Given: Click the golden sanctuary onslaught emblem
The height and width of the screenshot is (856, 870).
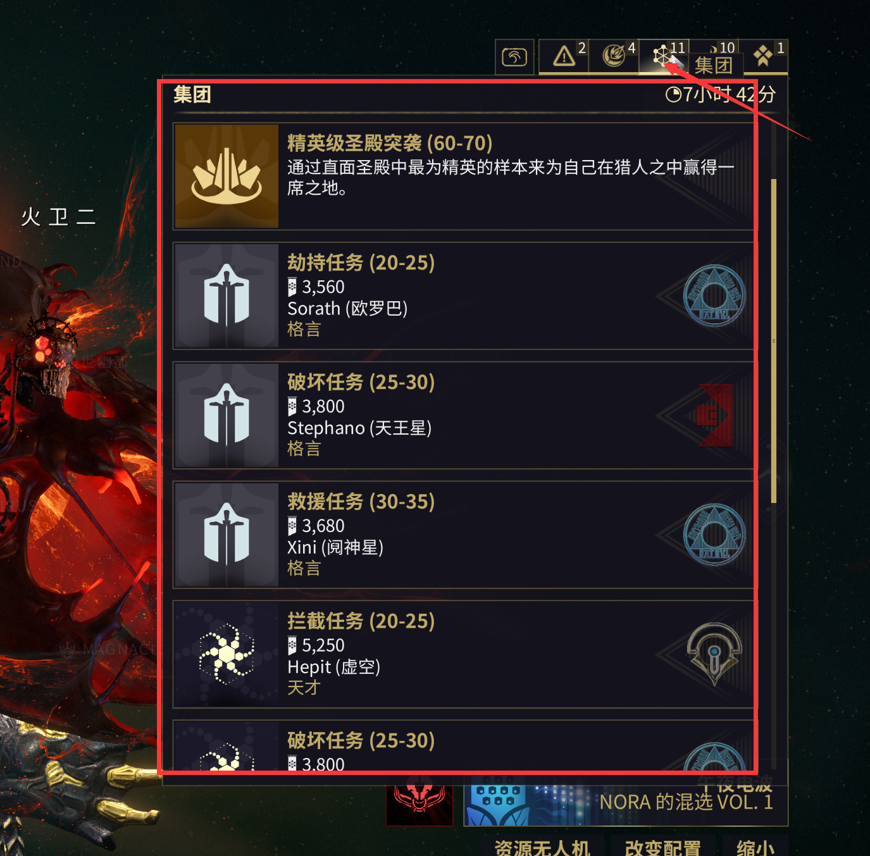Looking at the screenshot, I should pyautogui.click(x=227, y=177).
